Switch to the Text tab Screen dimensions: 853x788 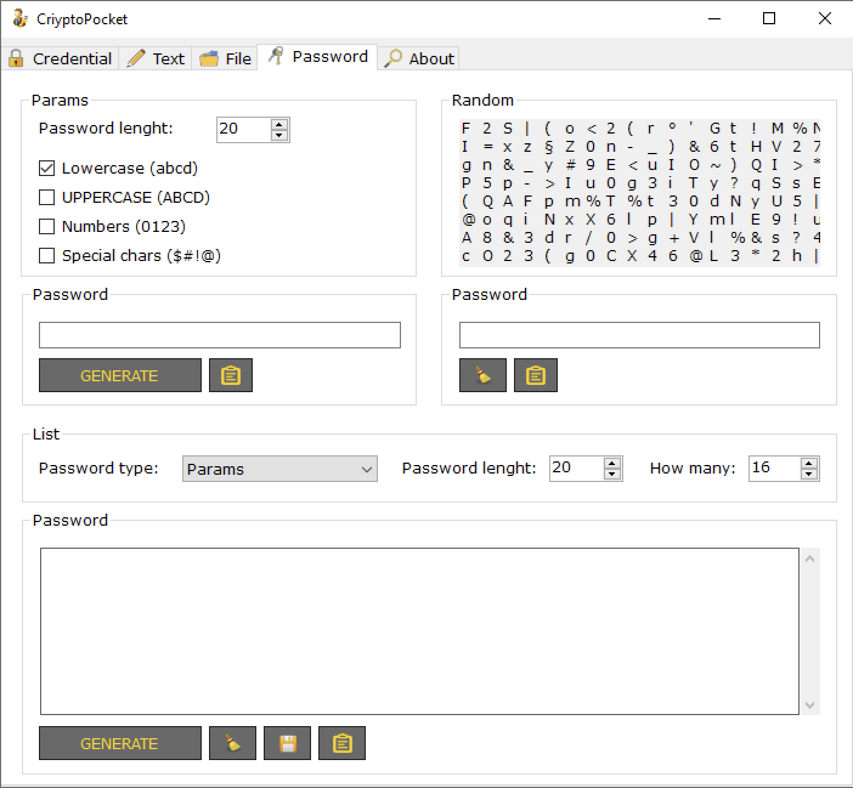[156, 58]
